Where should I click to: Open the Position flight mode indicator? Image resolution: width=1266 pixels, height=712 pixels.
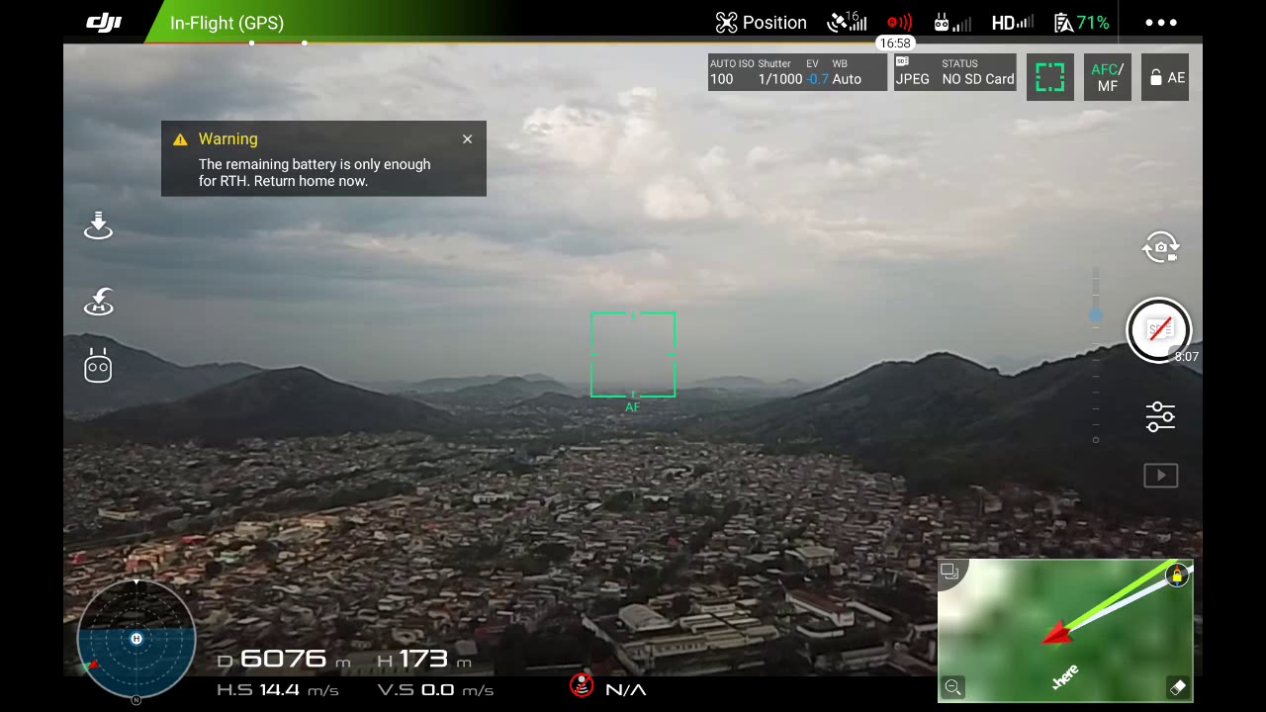762,23
